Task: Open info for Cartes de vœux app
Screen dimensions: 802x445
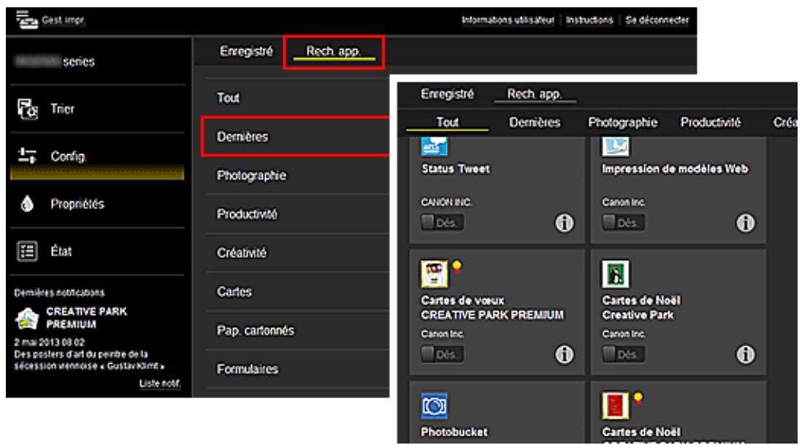Action: (x=564, y=354)
